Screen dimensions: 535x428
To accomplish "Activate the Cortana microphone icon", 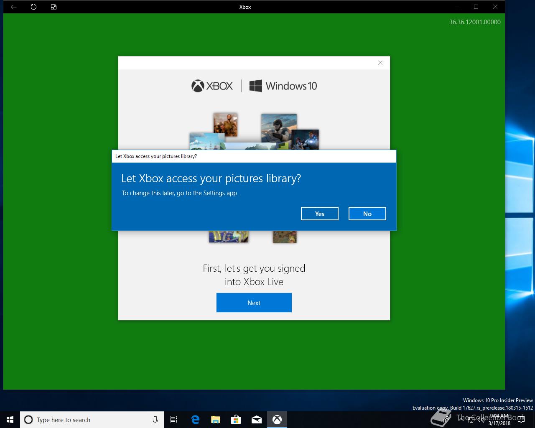I will (155, 420).
